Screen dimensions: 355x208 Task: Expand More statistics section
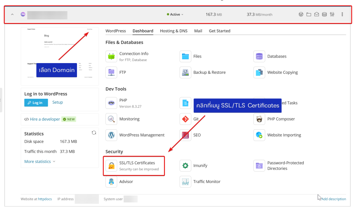[x=40, y=162]
